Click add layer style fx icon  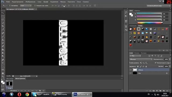[x=150, y=91]
